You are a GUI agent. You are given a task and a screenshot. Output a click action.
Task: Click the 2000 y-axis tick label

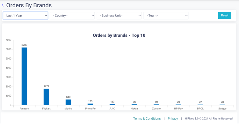[x=8, y=87]
